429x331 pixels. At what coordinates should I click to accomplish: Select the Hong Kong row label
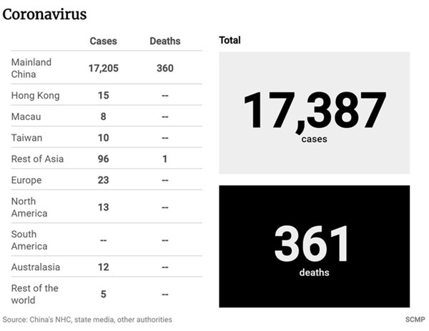point(36,96)
